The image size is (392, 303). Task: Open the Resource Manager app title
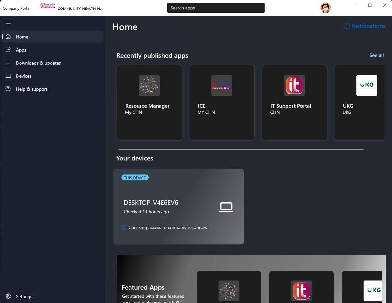[147, 106]
